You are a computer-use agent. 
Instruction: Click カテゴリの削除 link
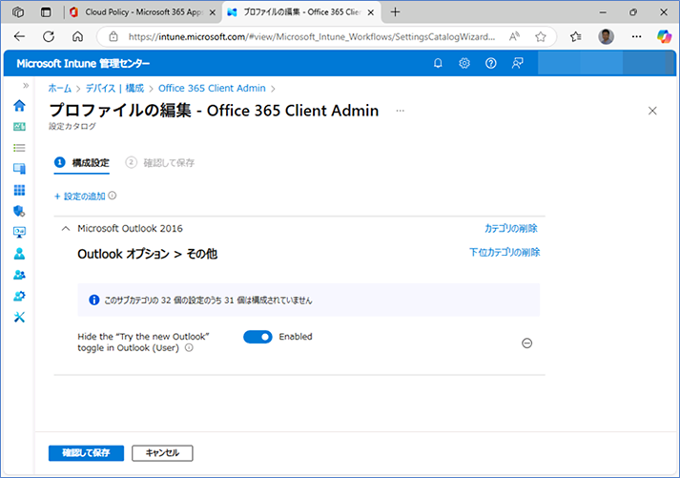tap(511, 229)
